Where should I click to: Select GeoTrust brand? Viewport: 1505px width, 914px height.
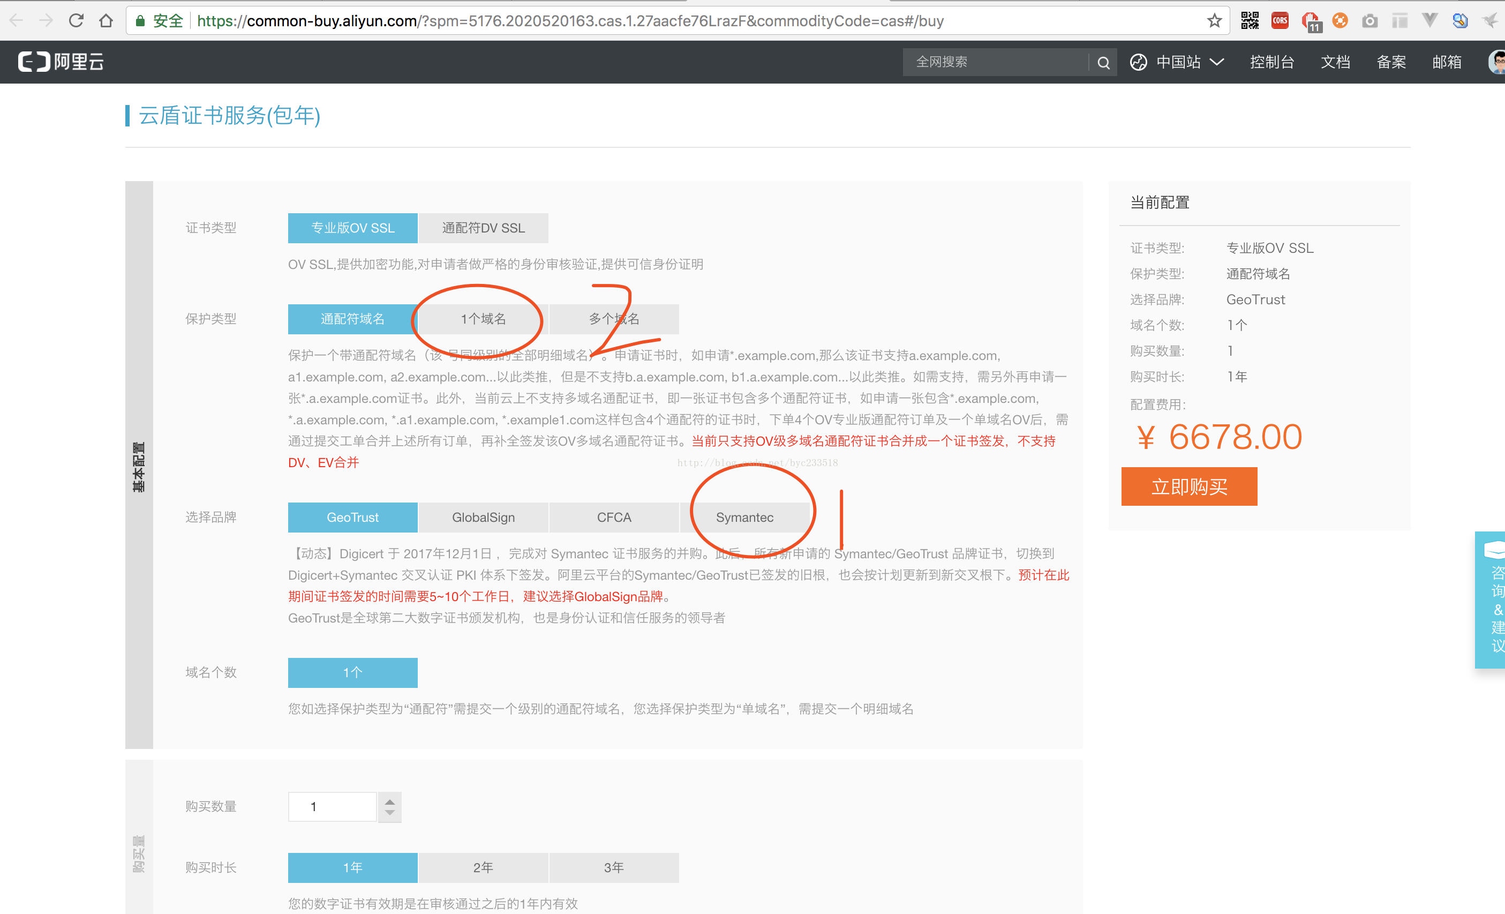point(353,518)
